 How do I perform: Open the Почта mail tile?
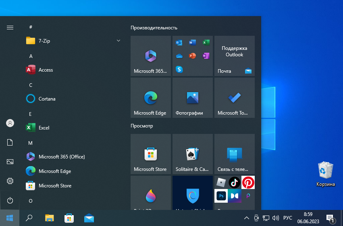(x=235, y=56)
